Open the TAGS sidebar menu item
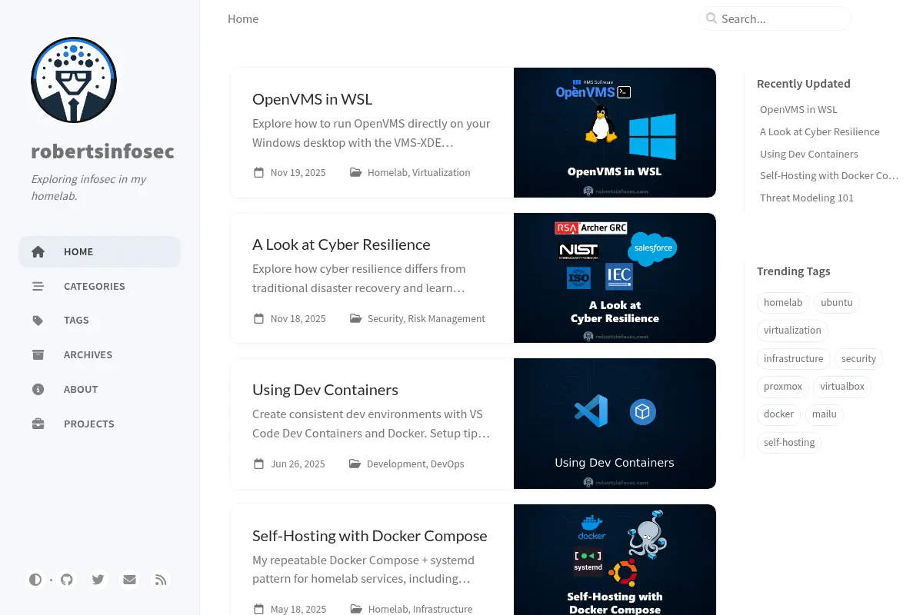The height and width of the screenshot is (615, 923). [100, 320]
